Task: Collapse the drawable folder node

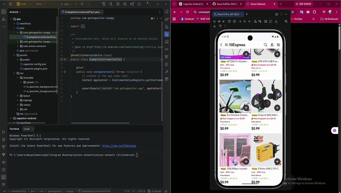Action: (x=18, y=78)
